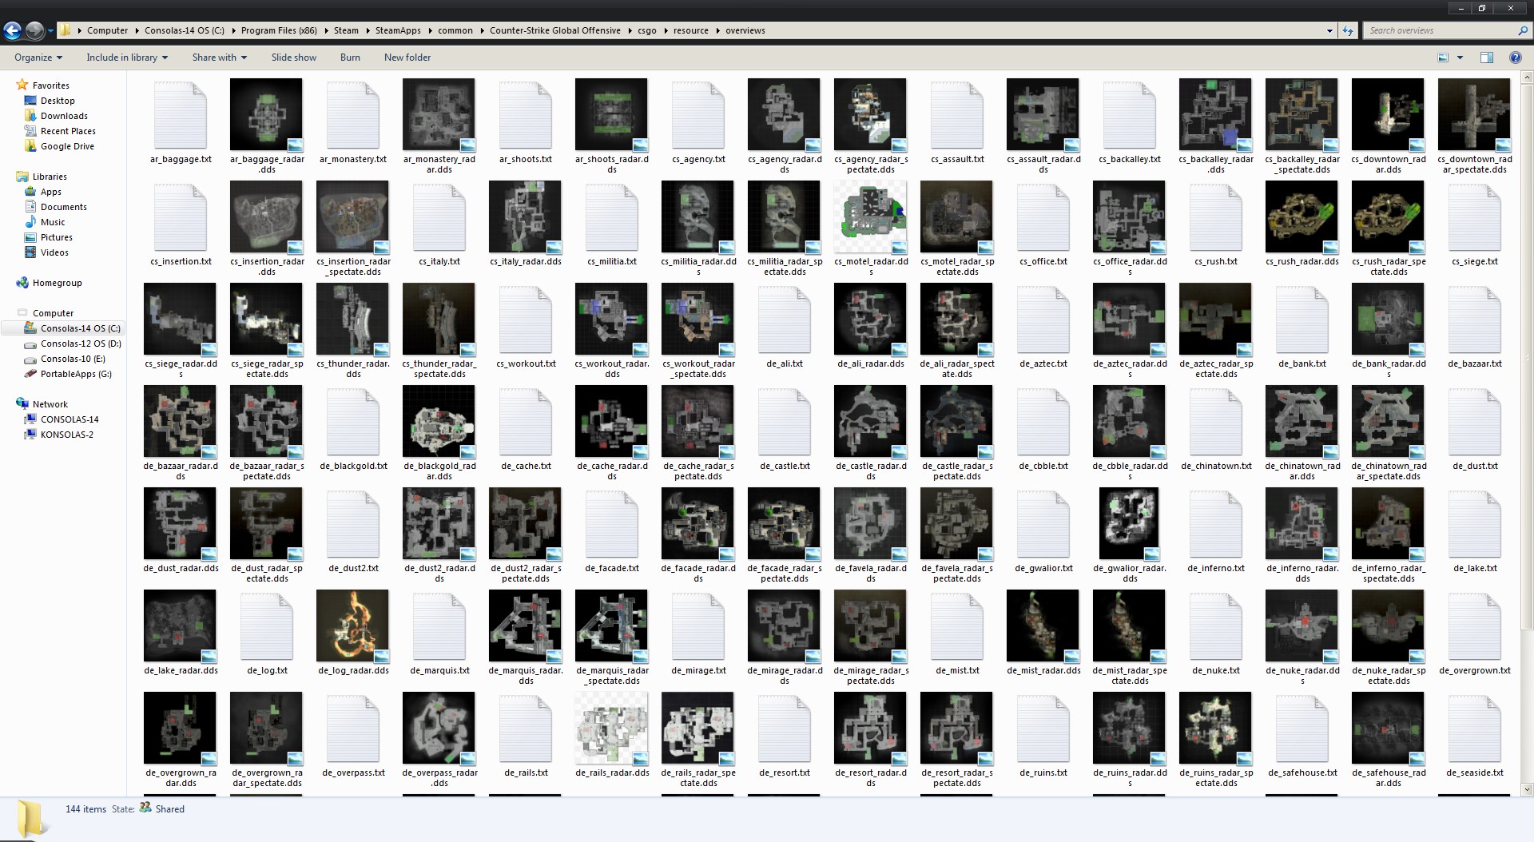Open the Help question mark icon

(1515, 58)
